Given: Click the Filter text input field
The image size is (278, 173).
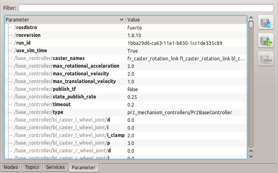Looking at the screenshot, I should pos(146,8).
